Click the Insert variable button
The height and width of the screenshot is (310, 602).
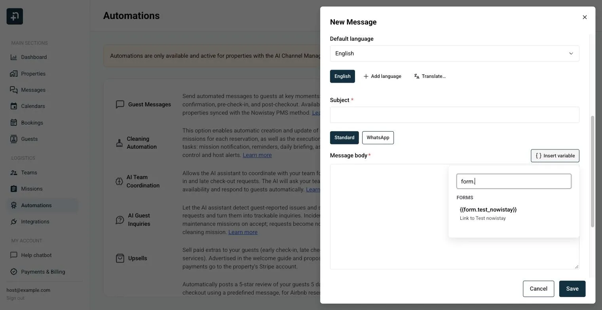click(555, 156)
